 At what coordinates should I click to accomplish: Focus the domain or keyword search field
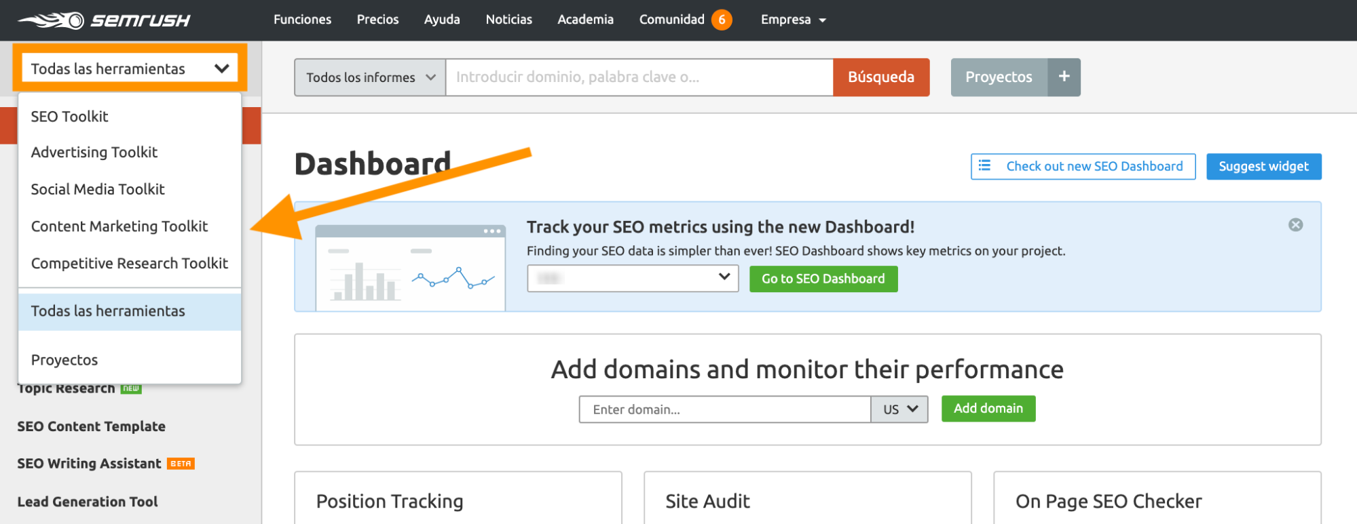click(x=639, y=77)
